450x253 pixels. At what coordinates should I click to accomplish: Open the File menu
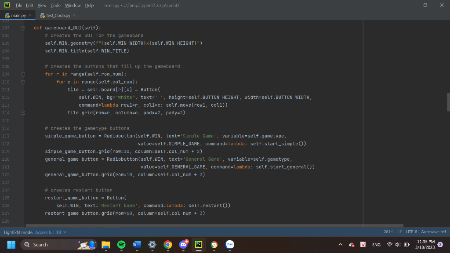pos(18,5)
